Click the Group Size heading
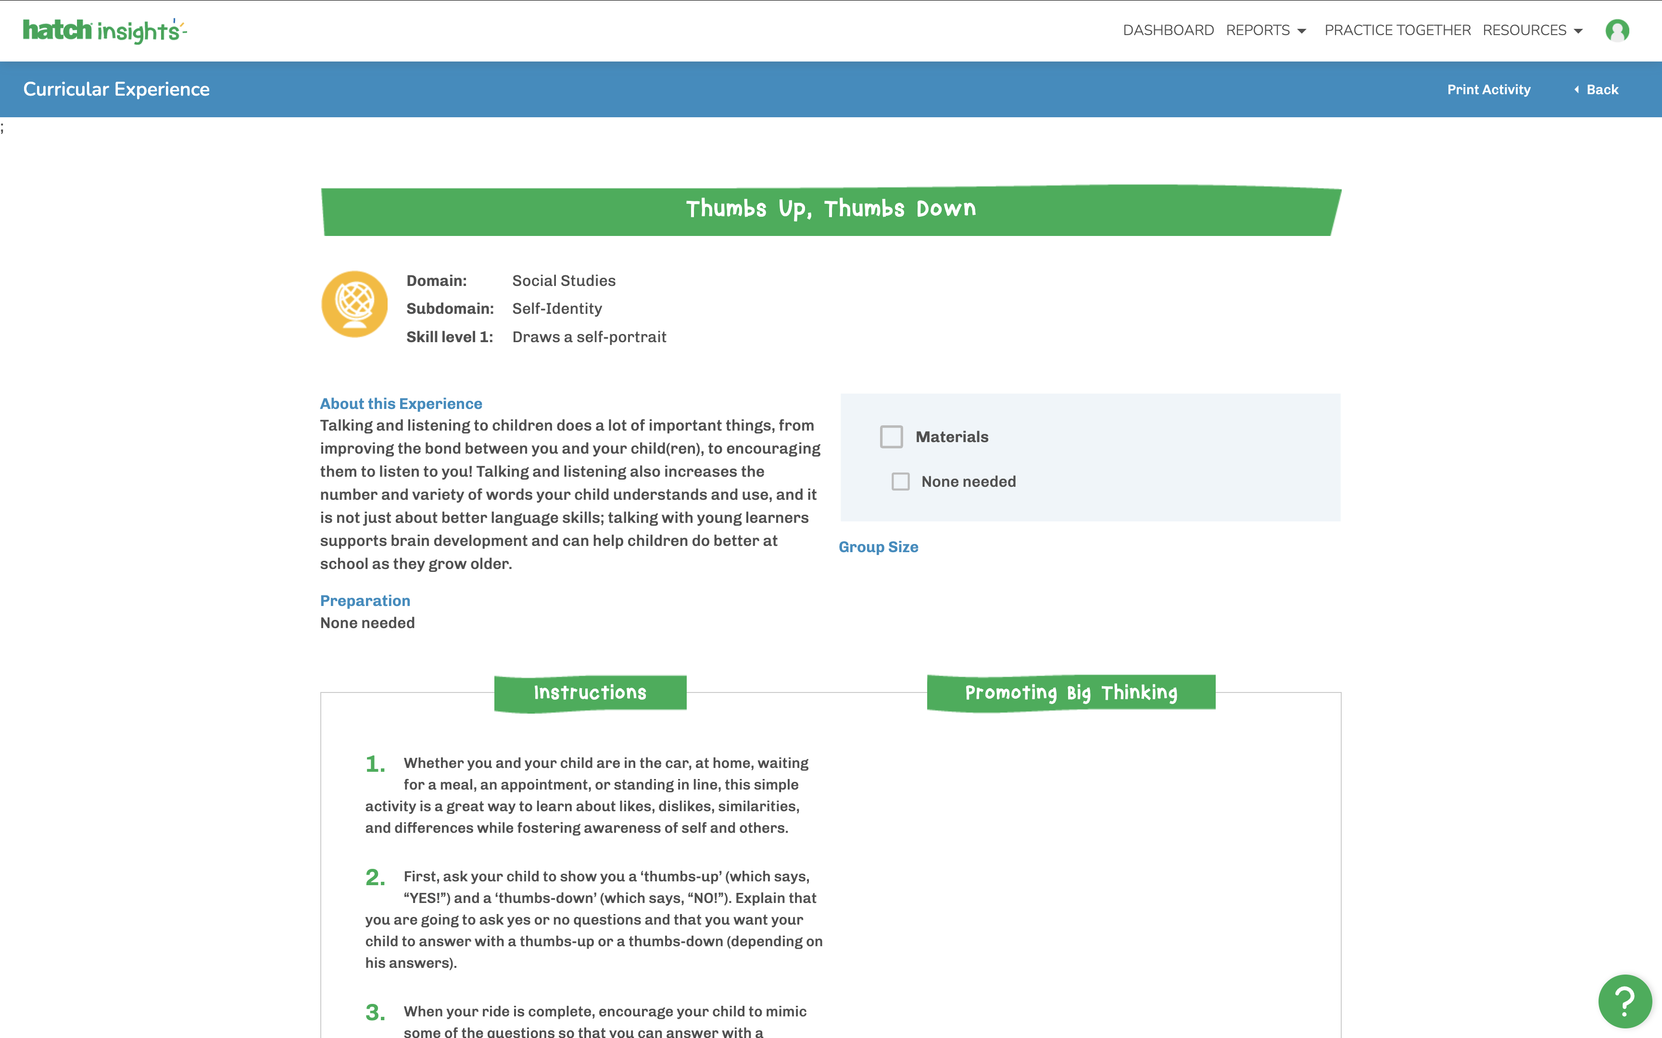The width and height of the screenshot is (1662, 1038). (878, 547)
